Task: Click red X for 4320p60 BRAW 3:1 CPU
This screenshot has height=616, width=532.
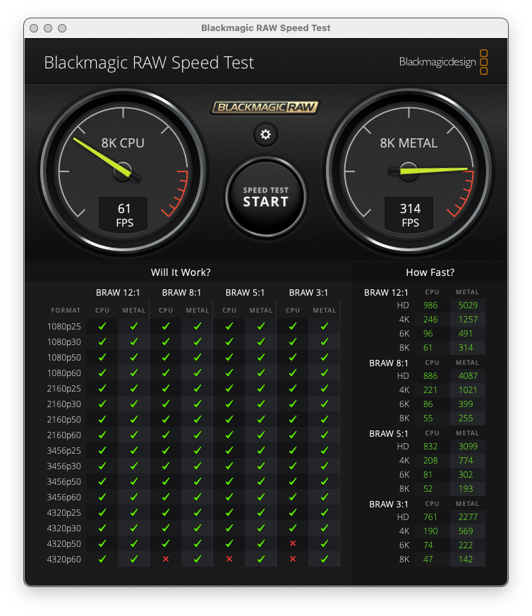Action: (x=292, y=559)
